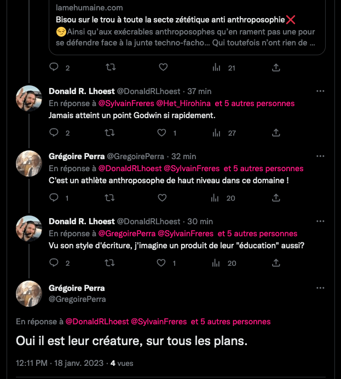The height and width of the screenshot is (379, 341).
Task: Retweet the 'style d'écriture' tweet
Action: click(110, 263)
